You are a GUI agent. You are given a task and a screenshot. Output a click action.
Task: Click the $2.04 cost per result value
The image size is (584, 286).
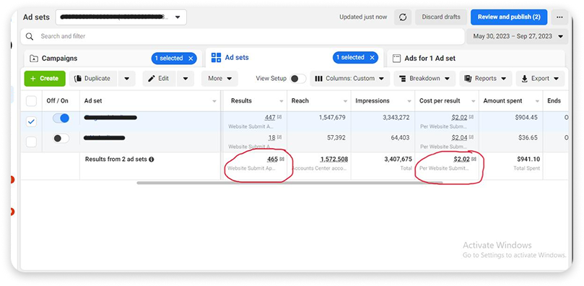tap(459, 138)
